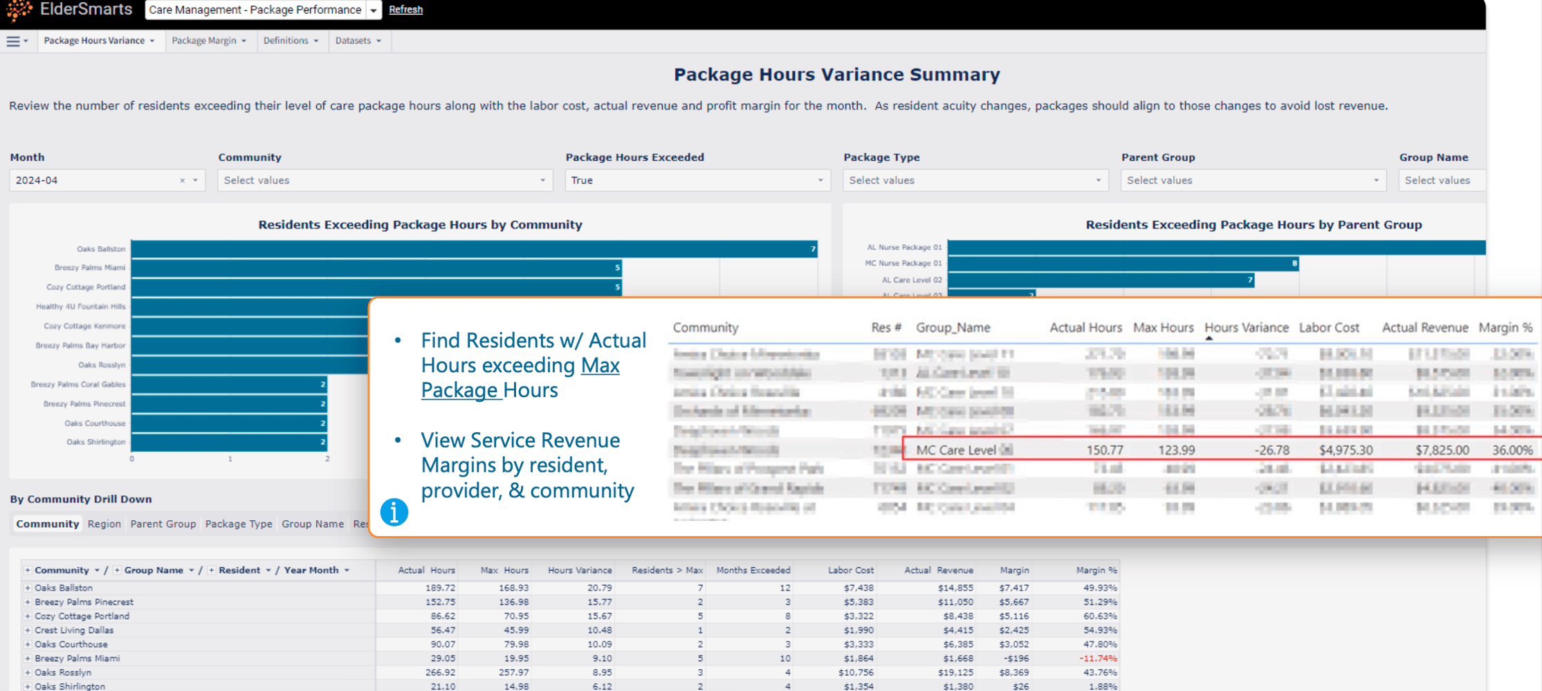This screenshot has height=691, width=1542.
Task: Click the $7,825.00 Actual Revenue cell
Action: point(1442,450)
